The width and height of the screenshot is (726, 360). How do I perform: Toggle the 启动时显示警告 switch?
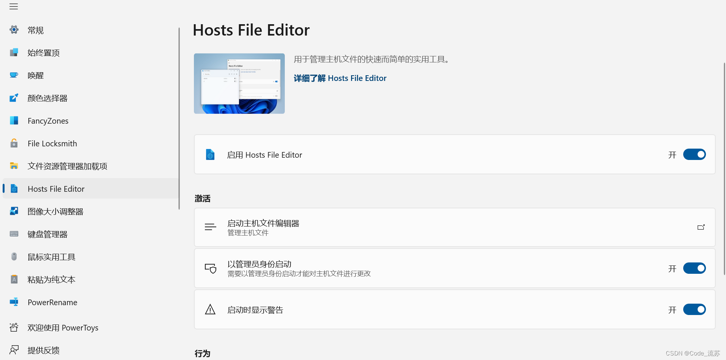point(694,309)
